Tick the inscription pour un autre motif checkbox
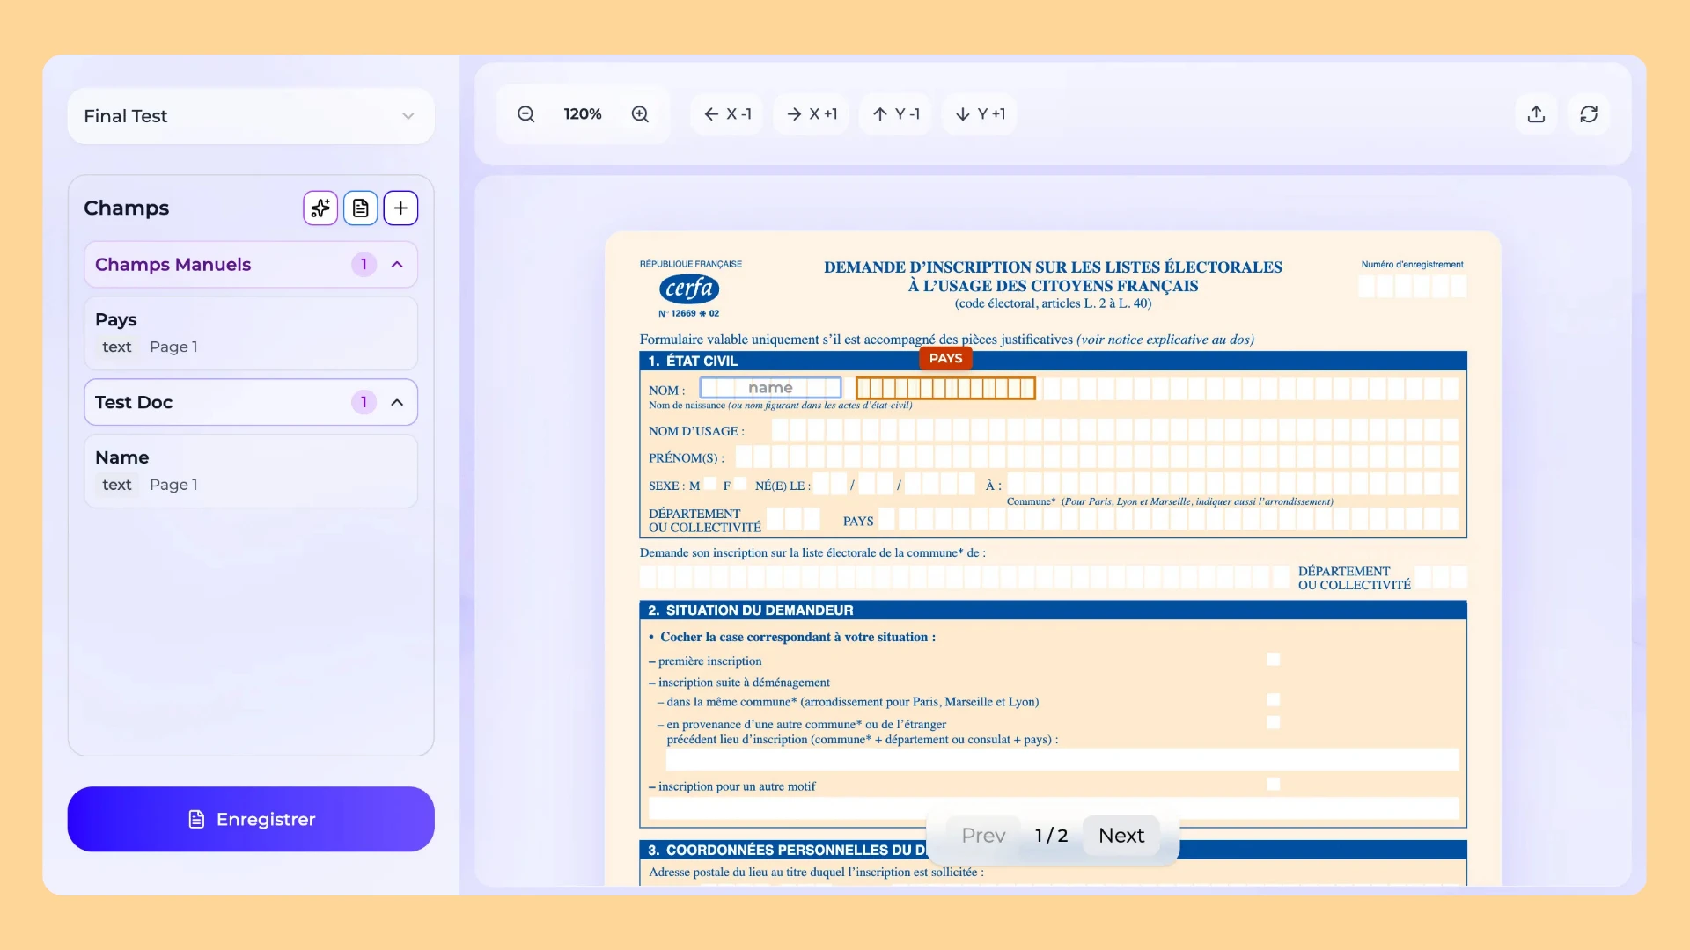1690x950 pixels. coord(1273,784)
